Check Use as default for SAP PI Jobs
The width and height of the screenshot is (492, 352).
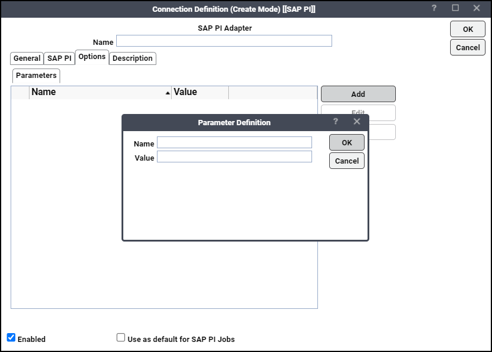[x=120, y=338]
